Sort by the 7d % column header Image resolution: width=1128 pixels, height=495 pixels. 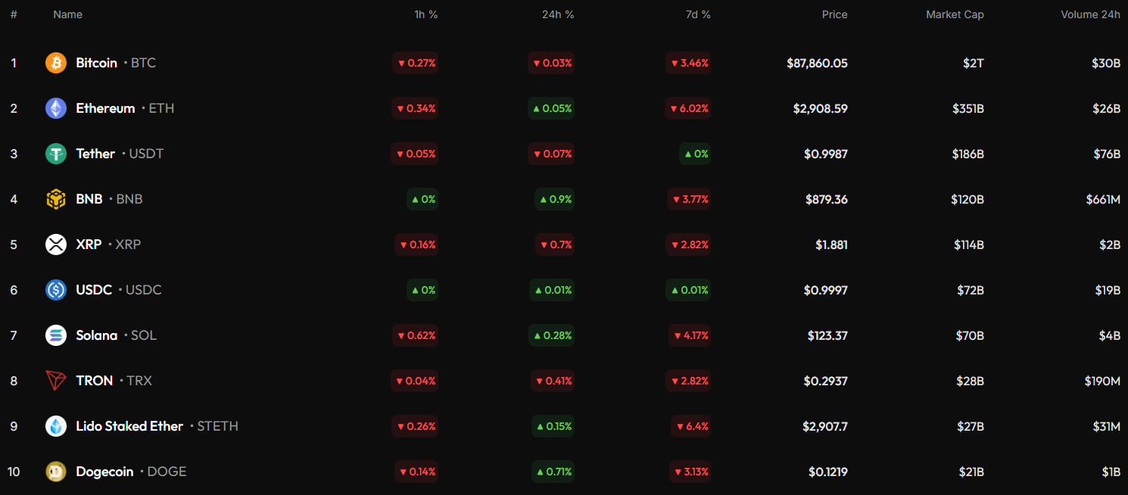pyautogui.click(x=696, y=14)
